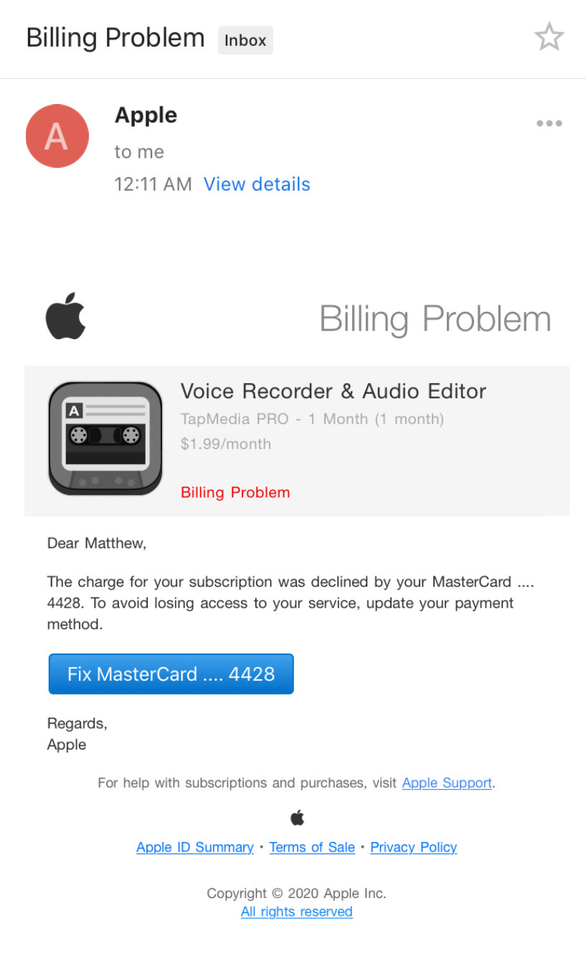This screenshot has width=586, height=959.
Task: Click Fix MasterCard .... 4428 button
Action: [171, 674]
